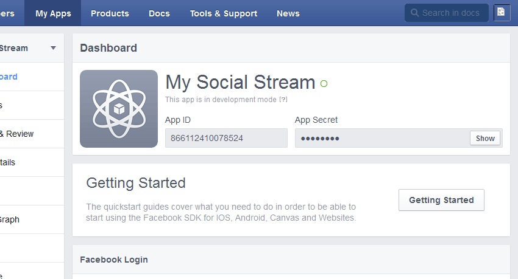
Task: Open Tools & Support menu
Action: (x=223, y=13)
